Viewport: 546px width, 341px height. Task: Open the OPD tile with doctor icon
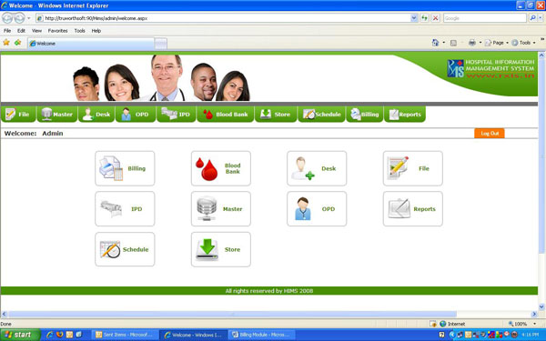(317, 209)
